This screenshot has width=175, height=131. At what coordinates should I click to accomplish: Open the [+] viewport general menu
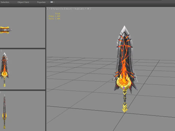click(49, 9)
